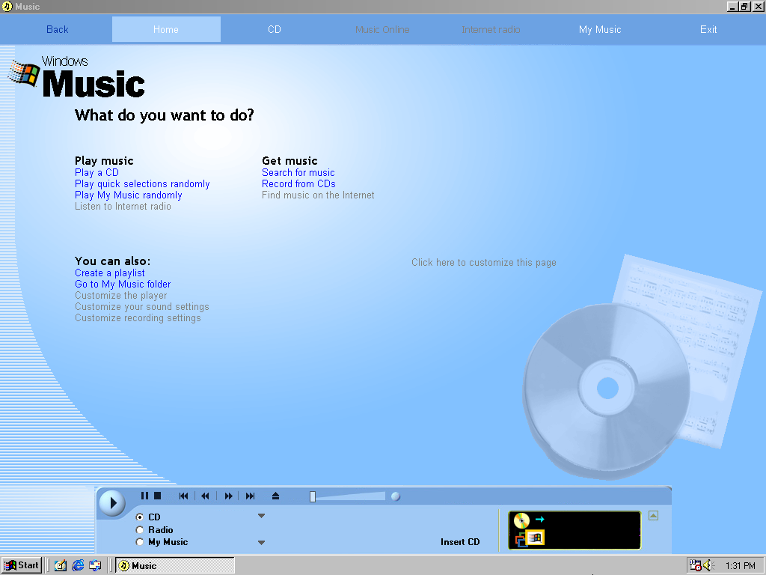Click the volume speaker tray icon
The width and height of the screenshot is (766, 575).
point(708,566)
